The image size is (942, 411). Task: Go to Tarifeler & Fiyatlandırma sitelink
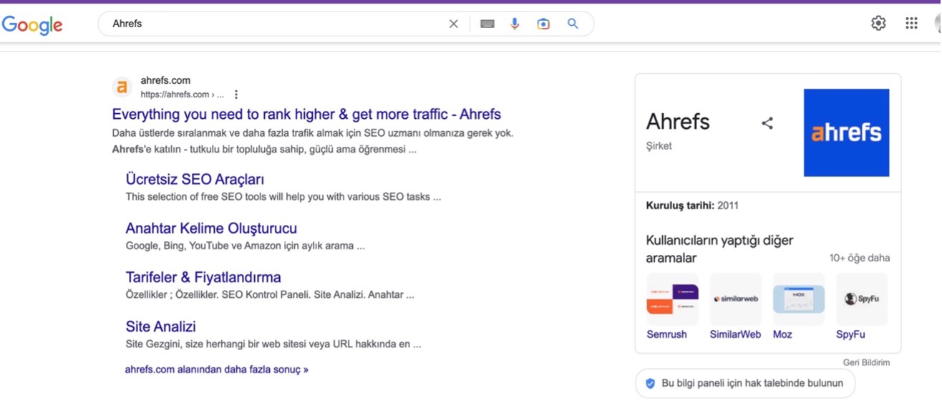tap(203, 277)
